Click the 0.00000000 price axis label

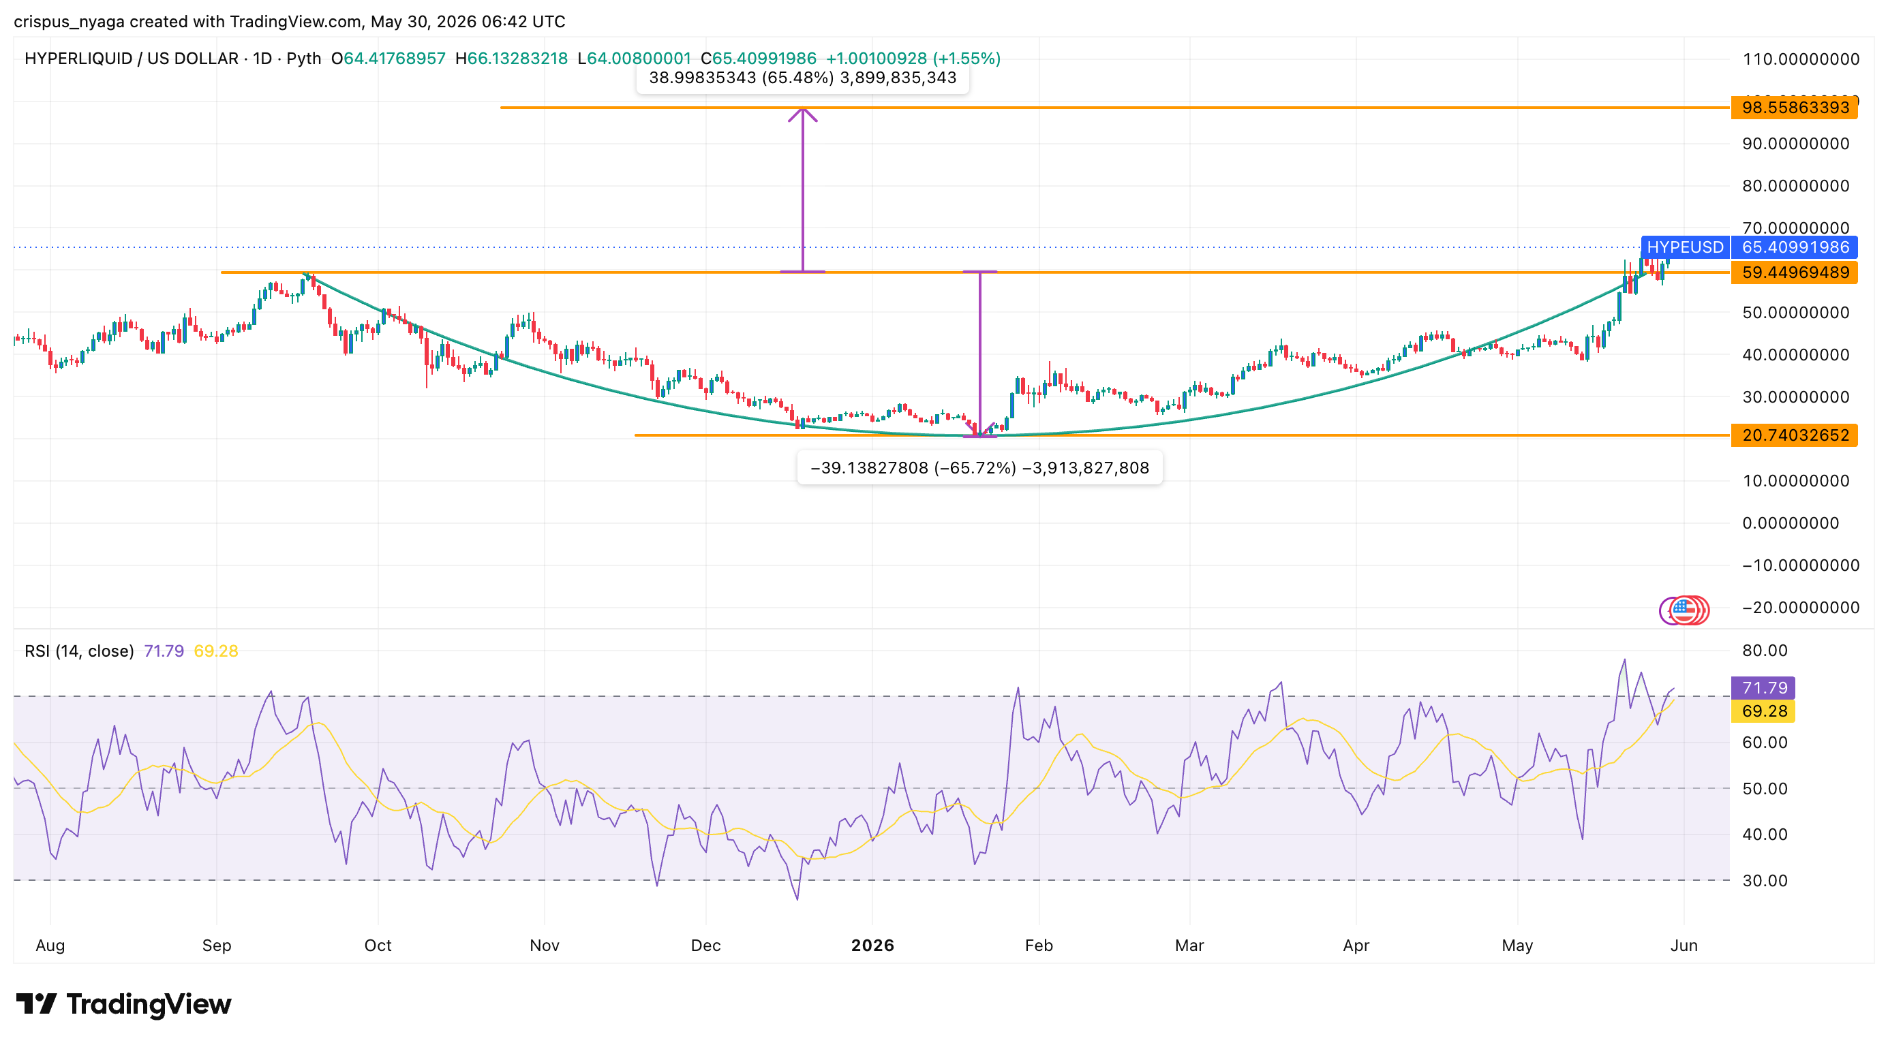click(x=1791, y=524)
